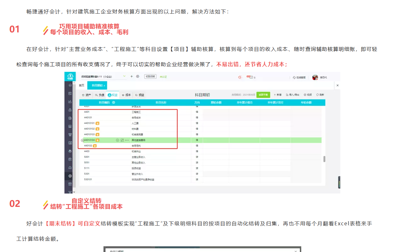This screenshot has height=252, width=406.
Task: Open 在线客服 online support
Action: [299, 77]
